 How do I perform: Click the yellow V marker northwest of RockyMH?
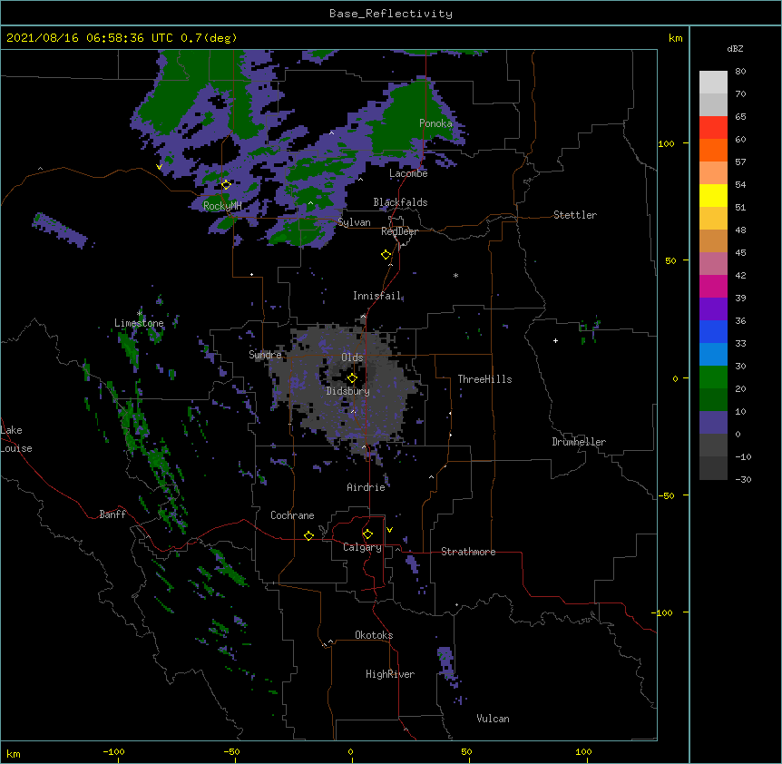tap(159, 167)
